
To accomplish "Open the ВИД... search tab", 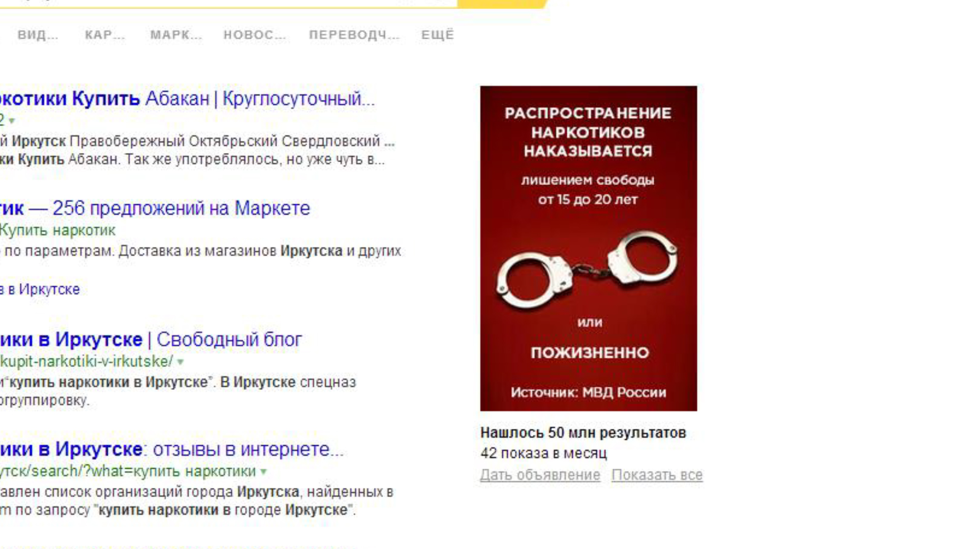I will [x=38, y=35].
